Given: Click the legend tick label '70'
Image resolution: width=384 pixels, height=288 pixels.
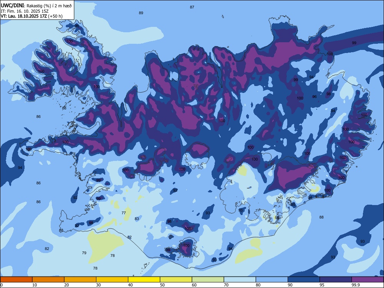Looking at the screenshot, I should point(226,285).
